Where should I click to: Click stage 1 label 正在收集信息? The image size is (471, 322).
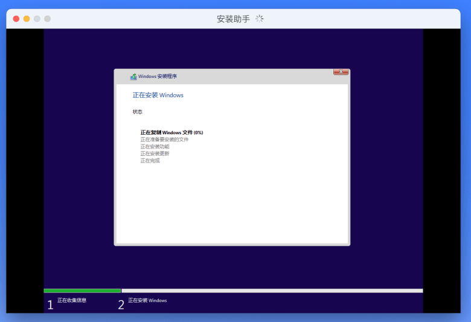point(72,300)
